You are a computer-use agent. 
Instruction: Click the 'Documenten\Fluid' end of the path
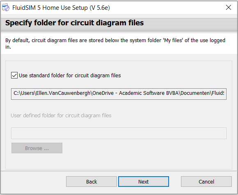point(202,93)
